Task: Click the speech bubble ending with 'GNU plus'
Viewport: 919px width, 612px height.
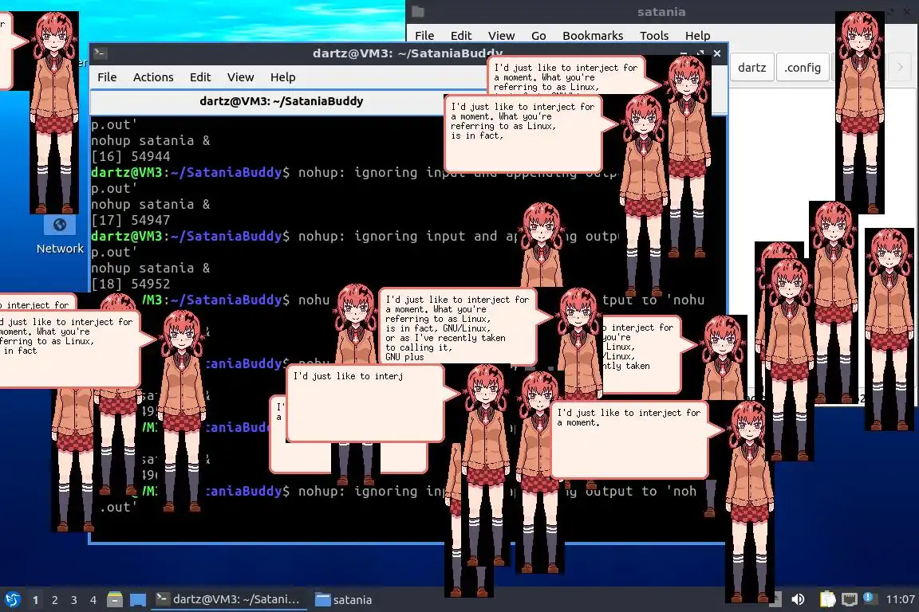Action: pyautogui.click(x=457, y=326)
